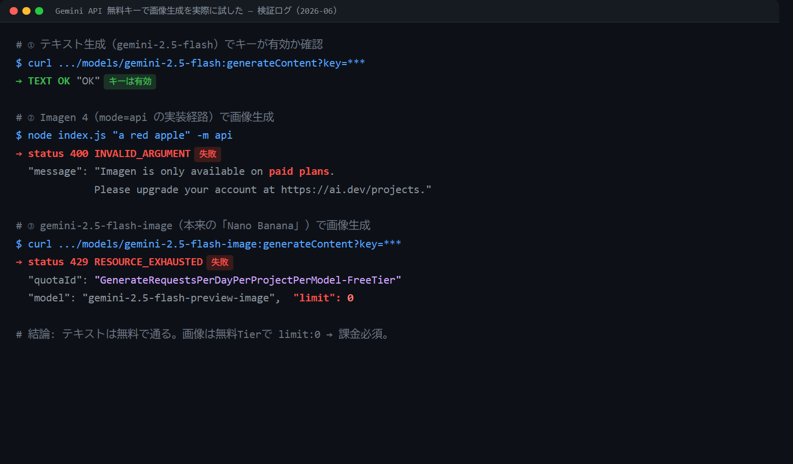Click the "message" key label

(x=54, y=172)
